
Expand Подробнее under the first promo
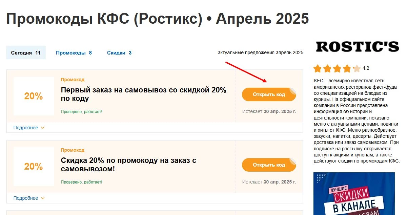coord(25,128)
